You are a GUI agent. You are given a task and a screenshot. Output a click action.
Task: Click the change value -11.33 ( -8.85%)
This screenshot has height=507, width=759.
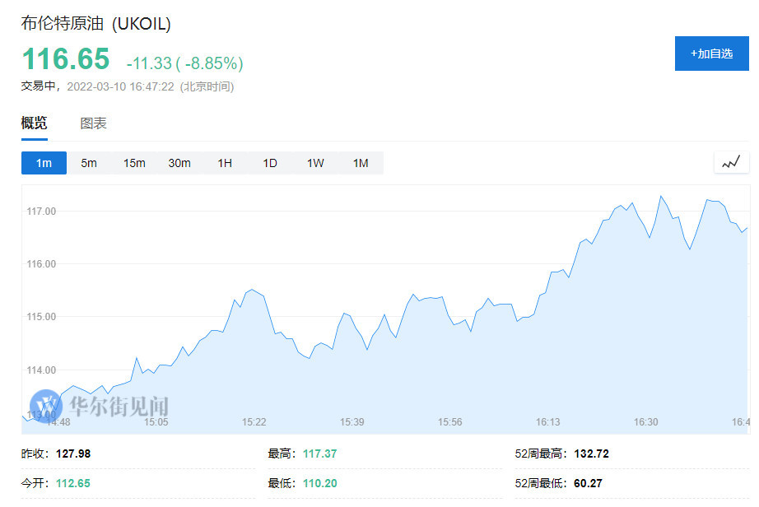[185, 63]
